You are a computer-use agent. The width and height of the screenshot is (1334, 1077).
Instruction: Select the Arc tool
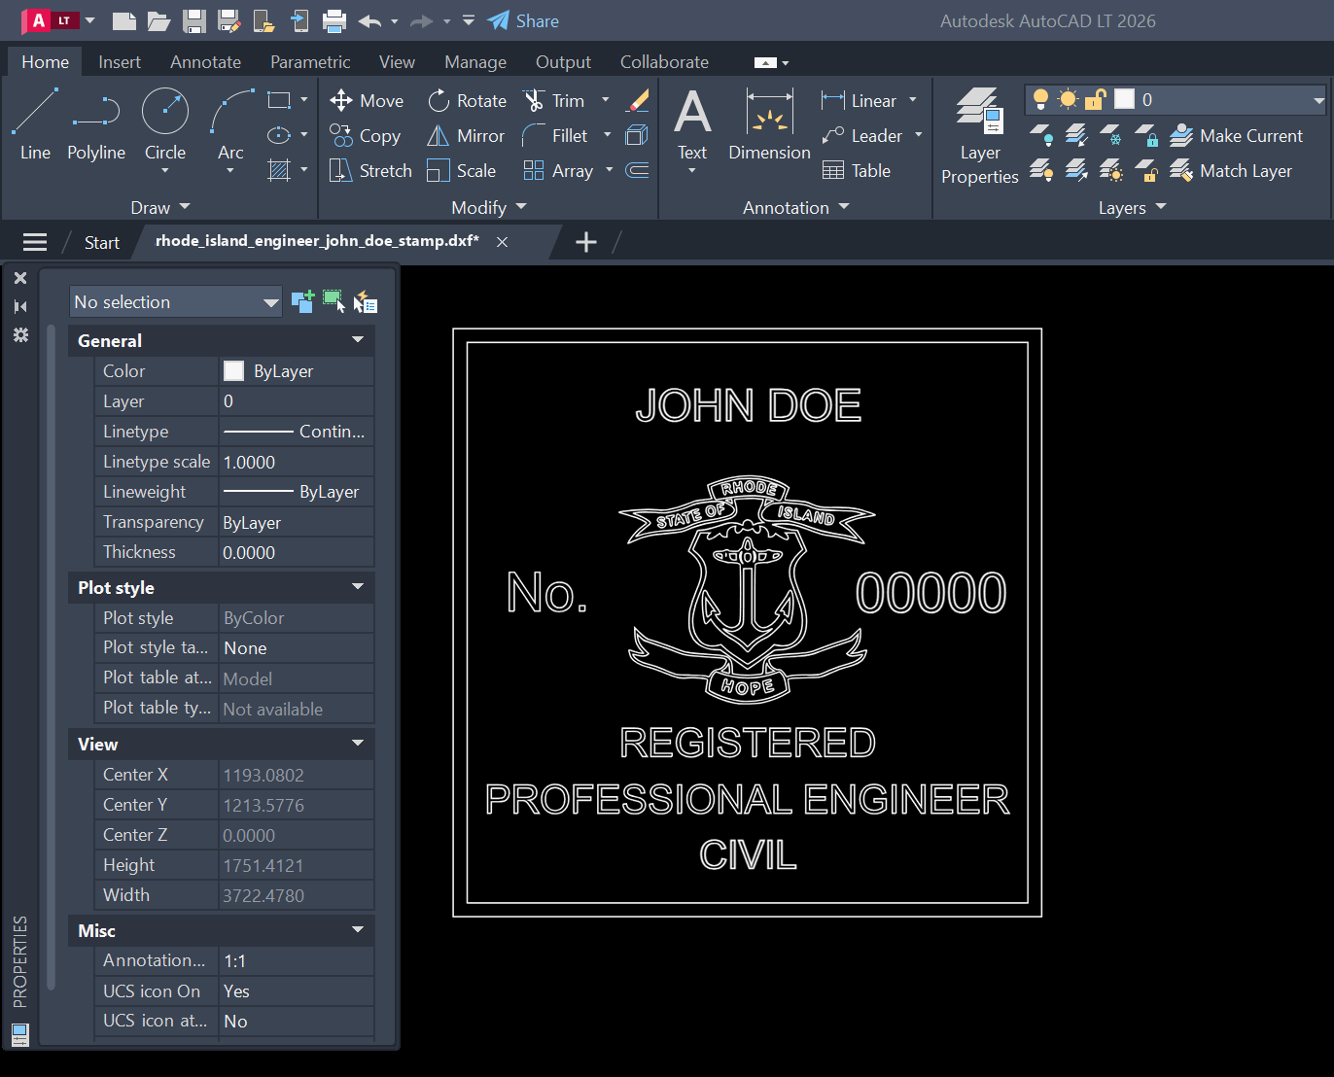pyautogui.click(x=230, y=125)
